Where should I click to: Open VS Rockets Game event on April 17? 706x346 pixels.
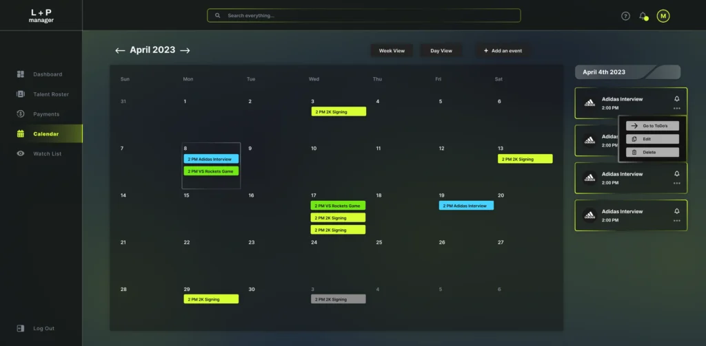338,206
